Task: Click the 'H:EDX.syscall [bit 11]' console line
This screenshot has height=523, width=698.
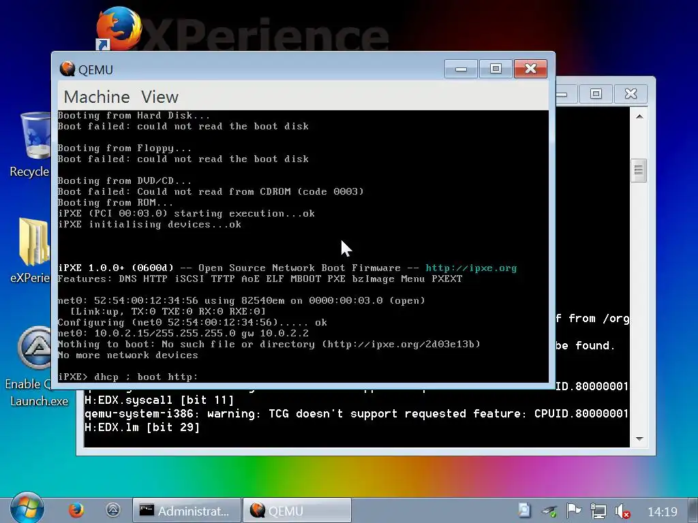Action: point(159,400)
